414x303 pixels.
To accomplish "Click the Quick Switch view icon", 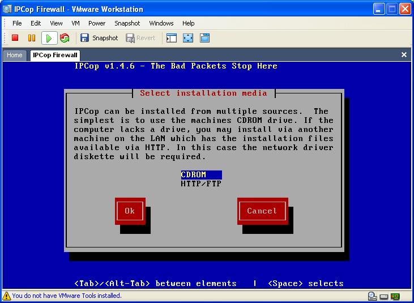I will (205, 38).
